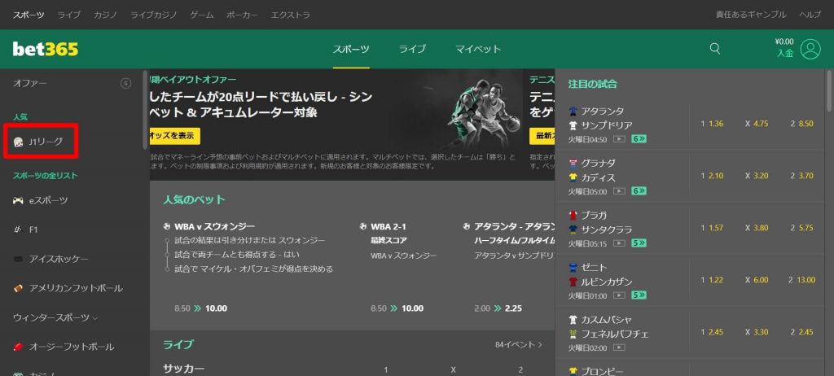The width and height of the screenshot is (834, 376).
Task: Open the エクストラ top menu item
Action: click(x=291, y=15)
